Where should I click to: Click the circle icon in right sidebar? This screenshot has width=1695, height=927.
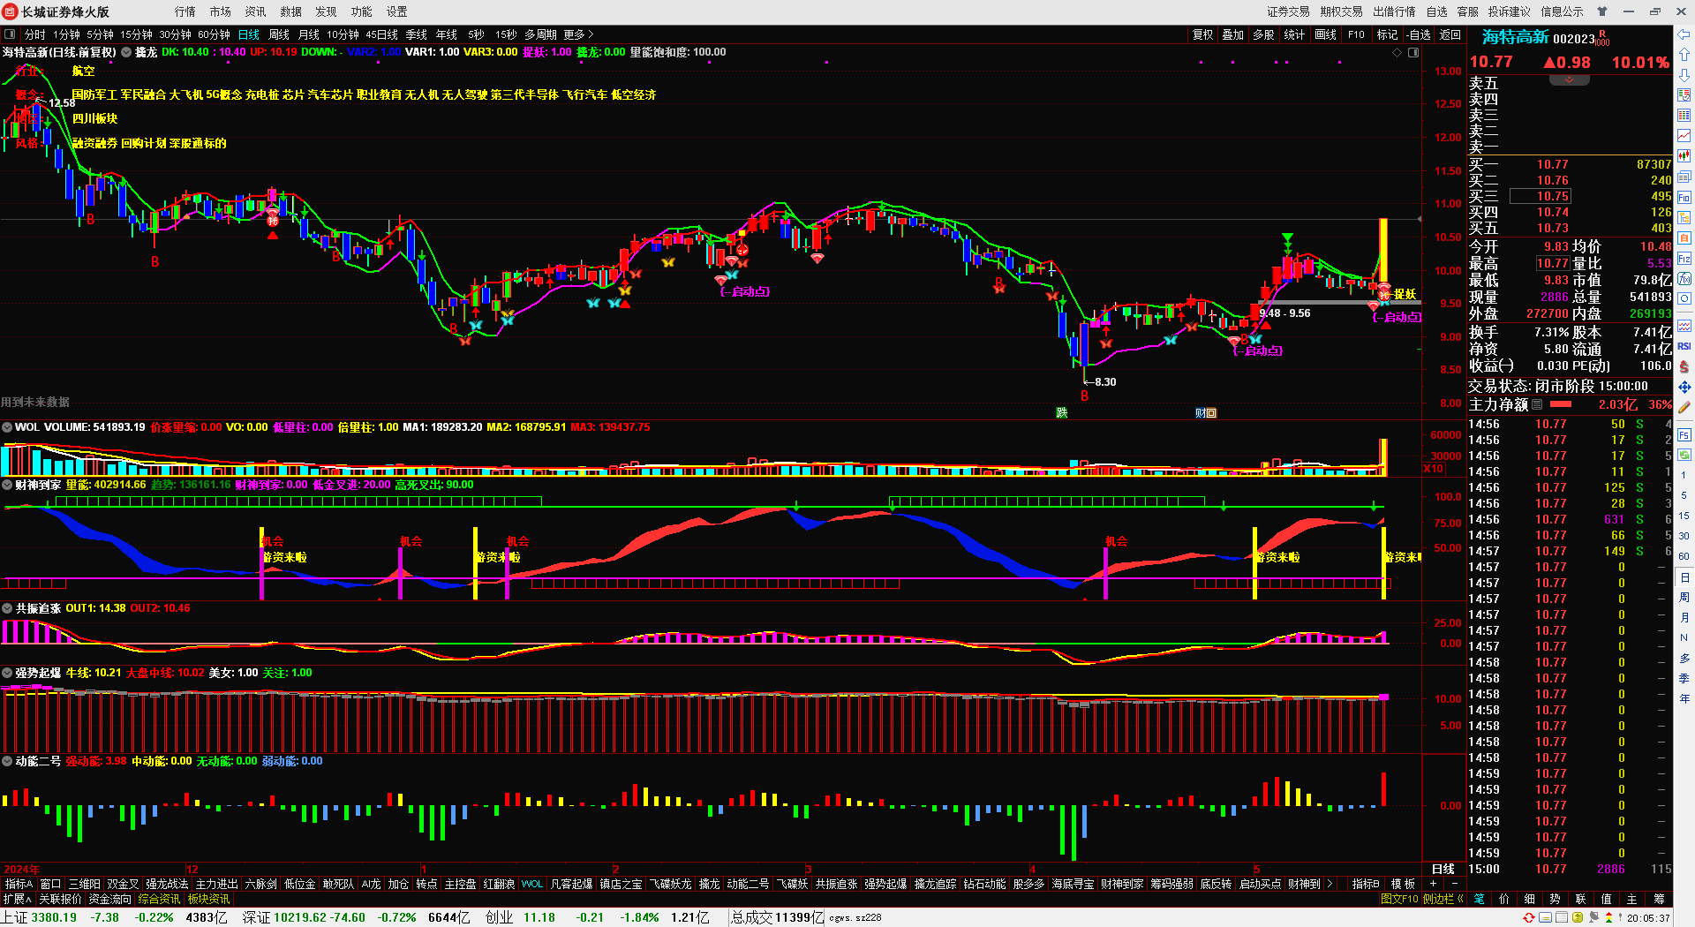(x=1684, y=299)
